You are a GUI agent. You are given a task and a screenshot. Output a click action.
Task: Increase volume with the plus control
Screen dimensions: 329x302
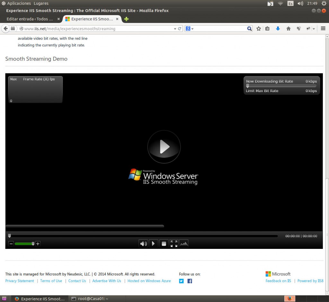(x=38, y=244)
